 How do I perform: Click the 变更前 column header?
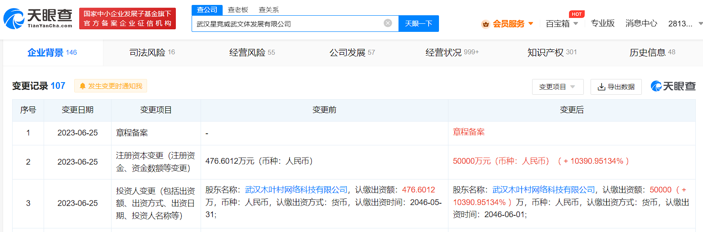click(x=324, y=110)
